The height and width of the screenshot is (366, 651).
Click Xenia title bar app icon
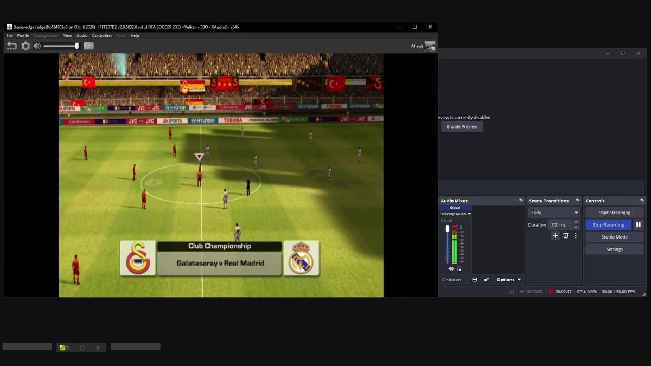click(x=9, y=27)
